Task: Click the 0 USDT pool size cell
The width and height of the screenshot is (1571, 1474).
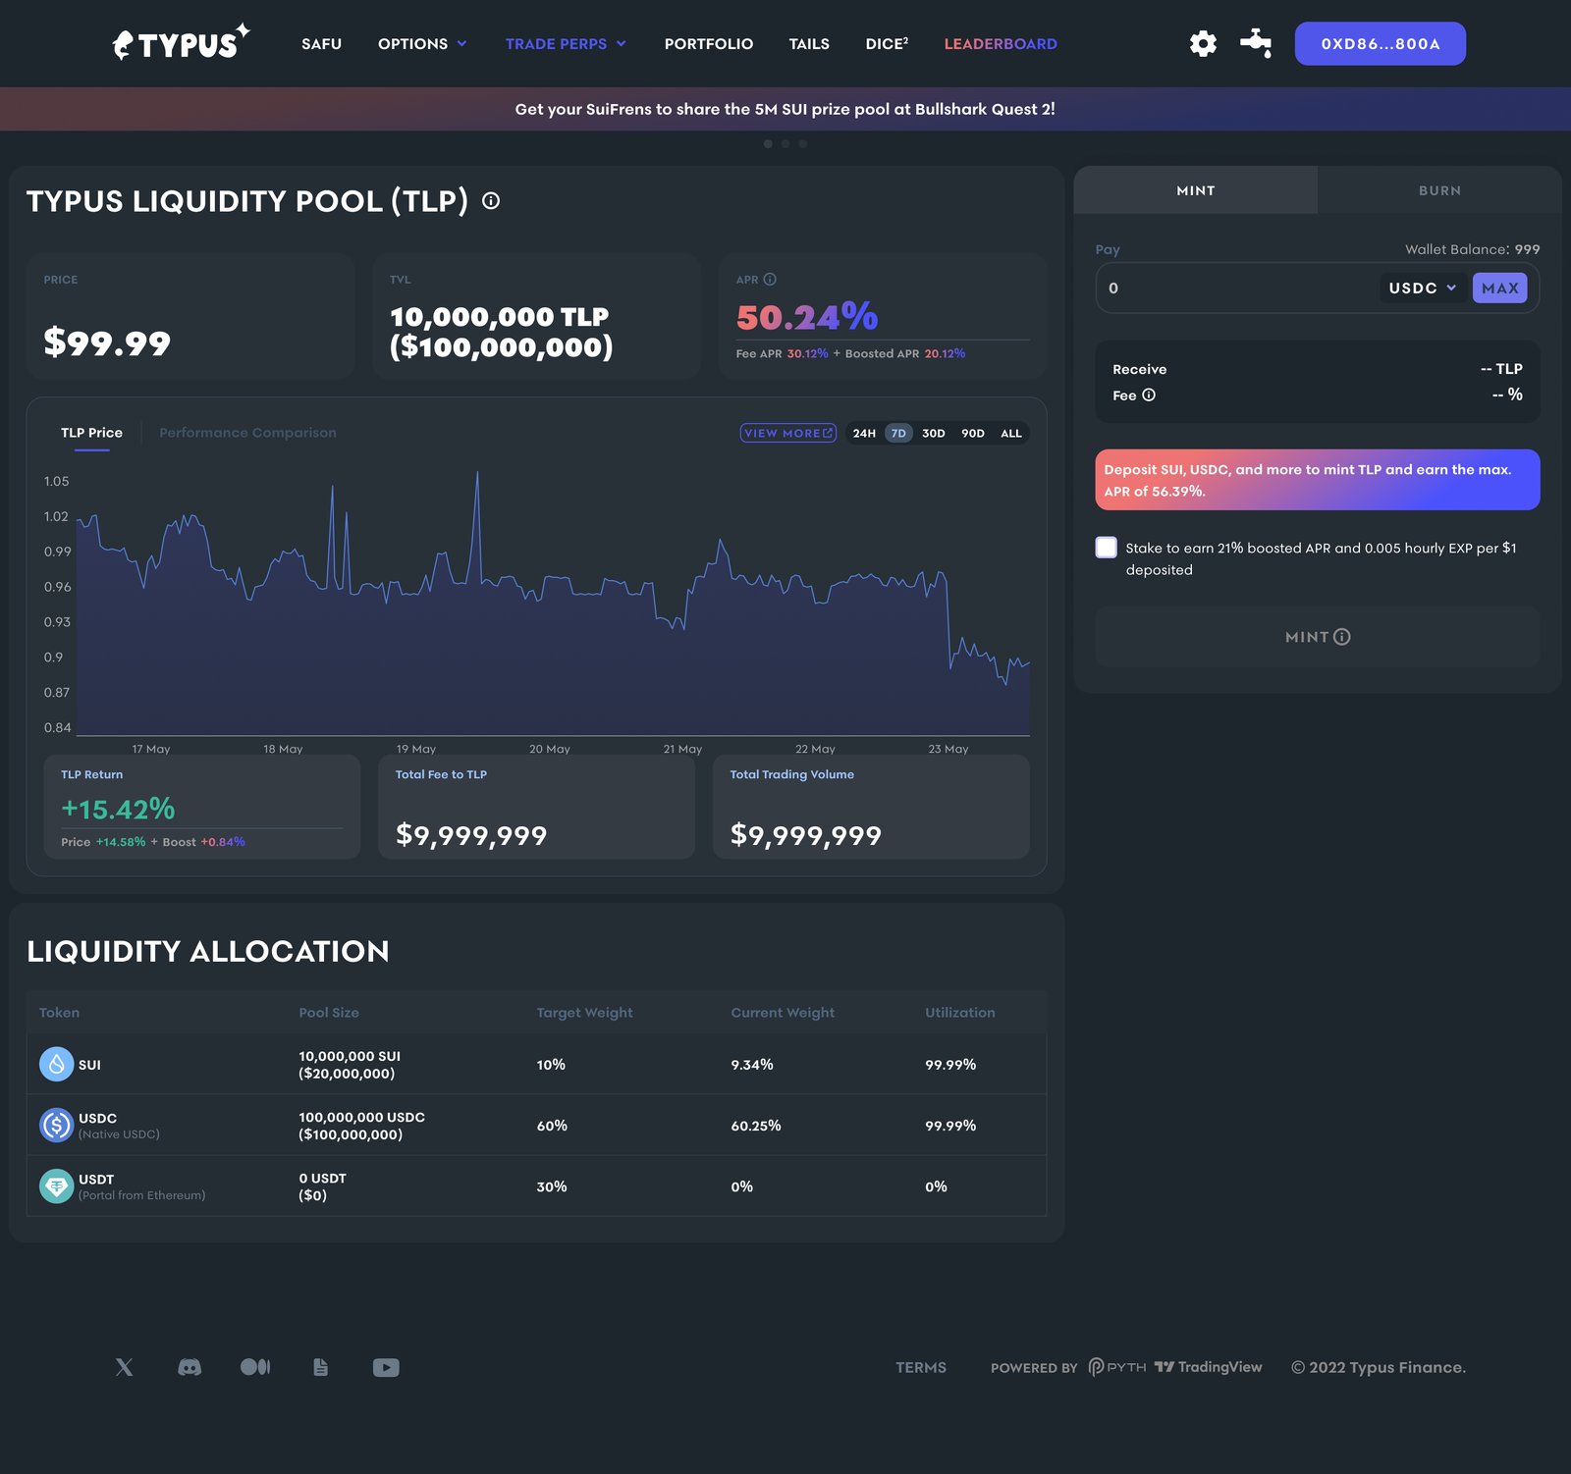Action: point(322,1186)
